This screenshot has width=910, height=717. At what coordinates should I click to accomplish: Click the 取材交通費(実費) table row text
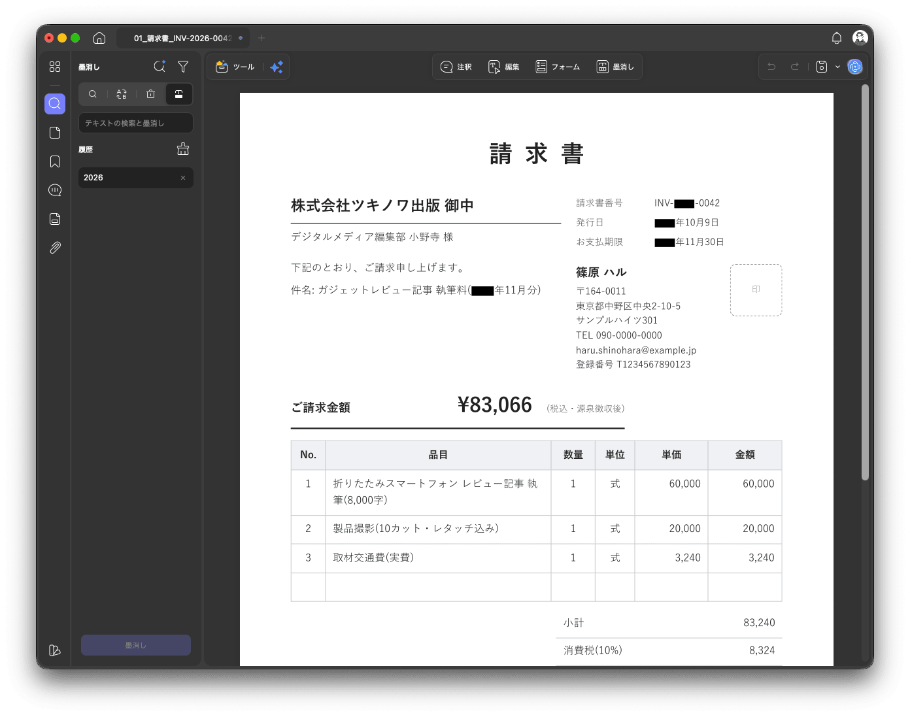tap(373, 558)
